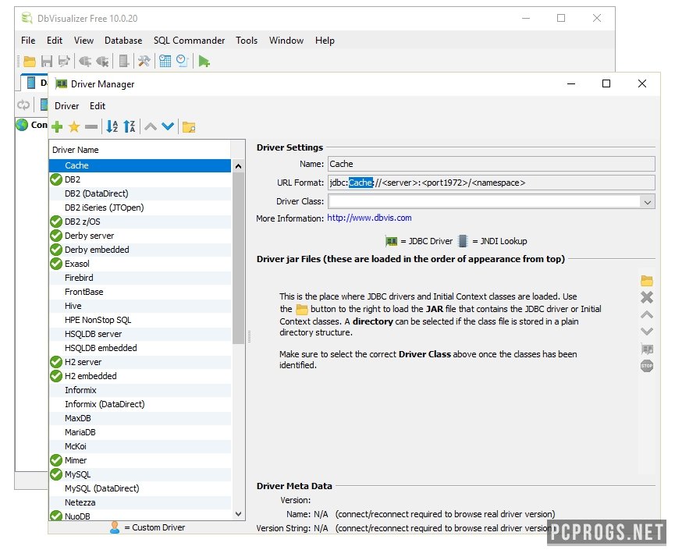
Task: Click the reload arrows icon in DbVisualizer window
Action: click(23, 105)
